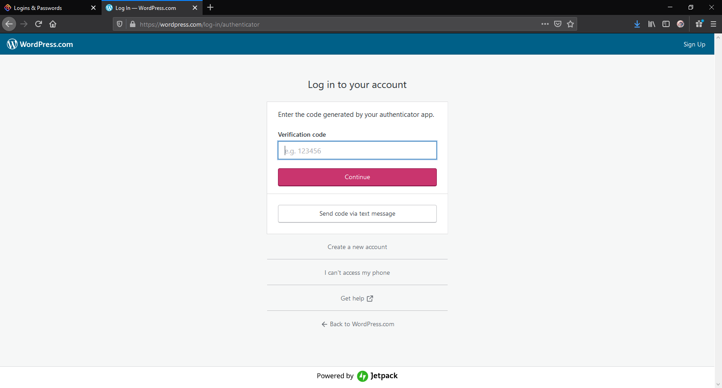Reload the current page
The image size is (722, 388).
[38, 24]
